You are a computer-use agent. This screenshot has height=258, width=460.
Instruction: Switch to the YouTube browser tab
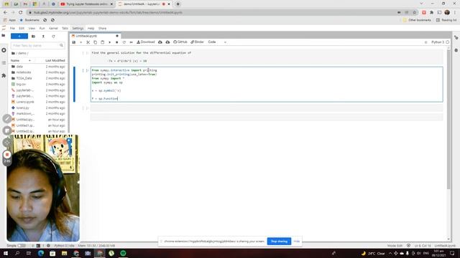[86, 4]
